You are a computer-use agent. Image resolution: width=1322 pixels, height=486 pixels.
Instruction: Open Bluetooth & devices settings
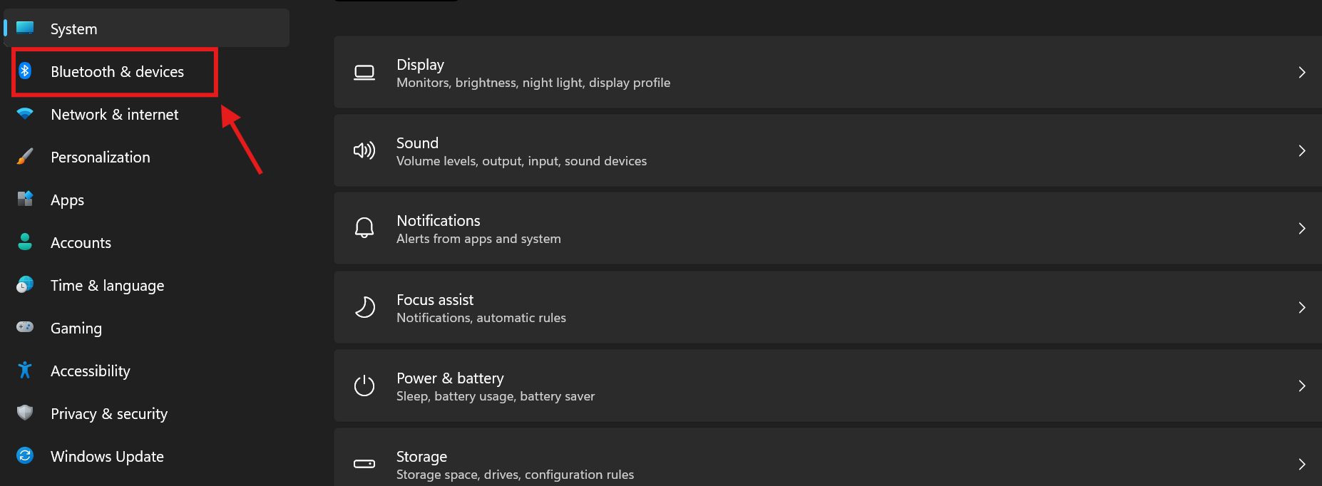[117, 72]
